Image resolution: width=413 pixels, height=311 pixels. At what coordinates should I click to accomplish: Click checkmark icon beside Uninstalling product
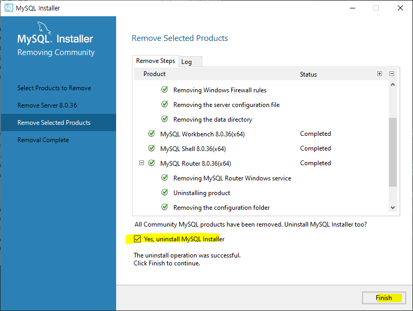click(164, 192)
